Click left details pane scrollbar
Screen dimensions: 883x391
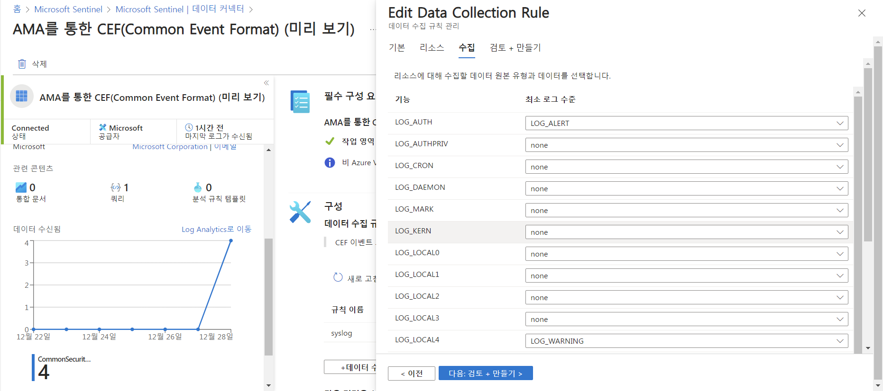(x=268, y=296)
